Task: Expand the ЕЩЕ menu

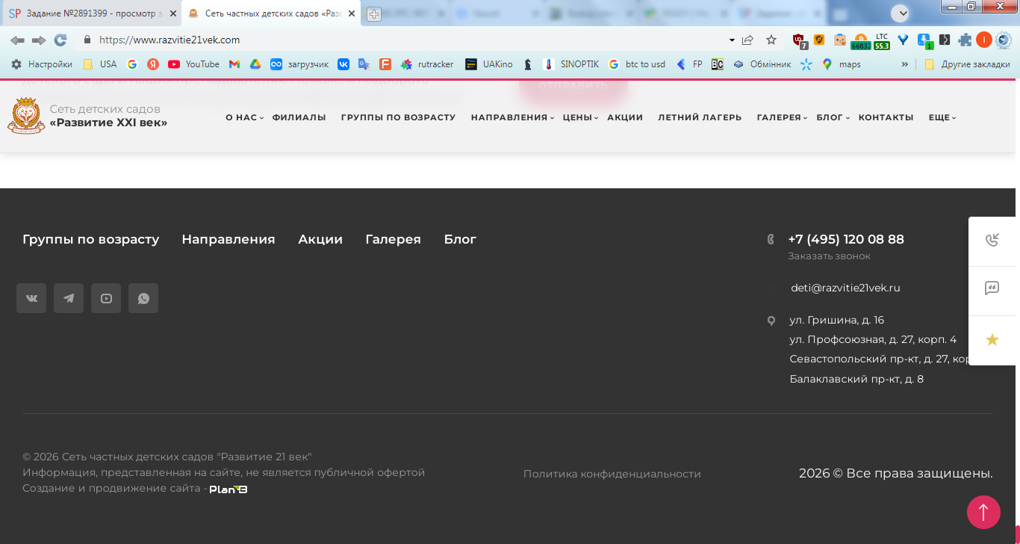Action: coord(942,117)
